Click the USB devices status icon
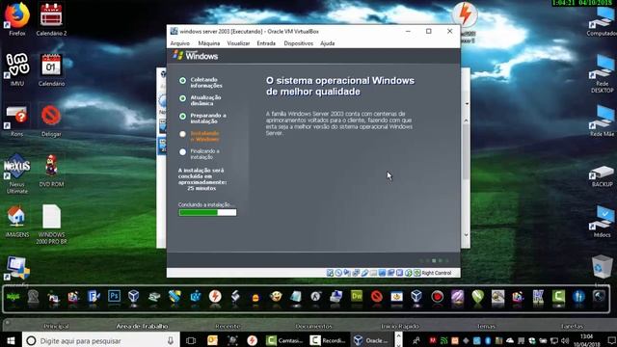This screenshot has height=347, width=617. (364, 273)
